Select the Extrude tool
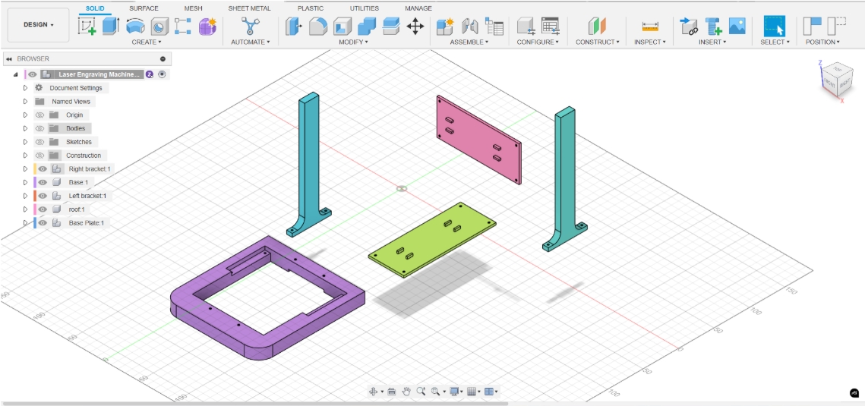 pyautogui.click(x=111, y=26)
